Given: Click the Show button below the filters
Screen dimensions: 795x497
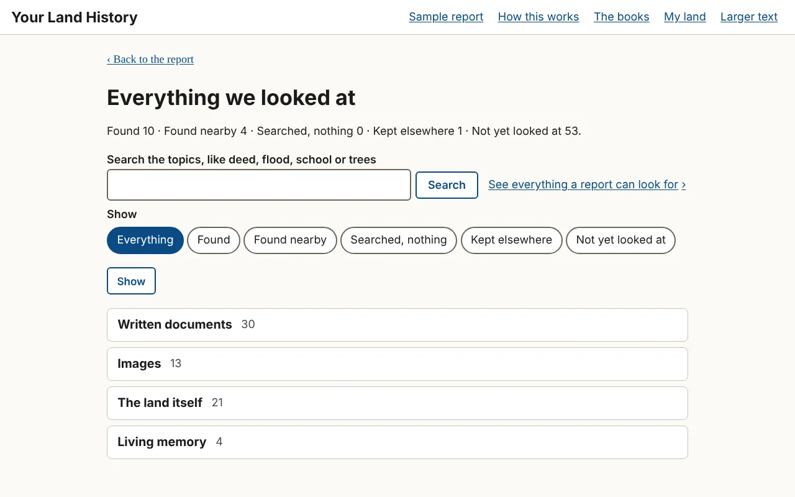Looking at the screenshot, I should point(131,281).
